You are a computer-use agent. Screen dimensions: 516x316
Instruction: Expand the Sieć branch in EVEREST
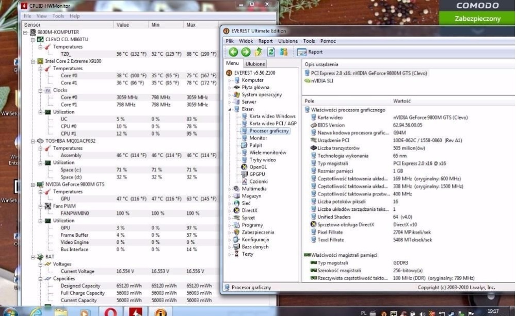click(x=230, y=204)
